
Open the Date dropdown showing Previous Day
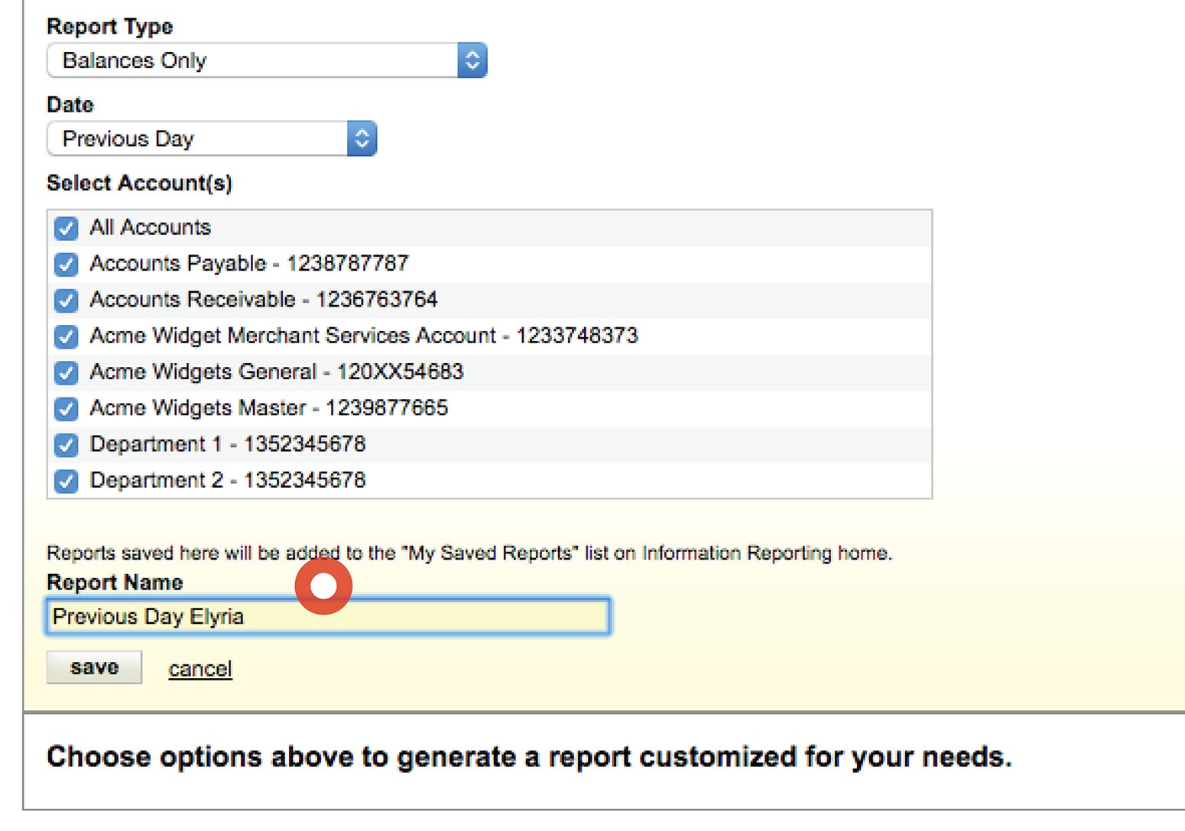click(x=197, y=139)
